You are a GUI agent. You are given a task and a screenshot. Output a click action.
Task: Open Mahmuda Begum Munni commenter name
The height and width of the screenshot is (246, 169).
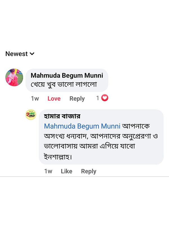[67, 76]
